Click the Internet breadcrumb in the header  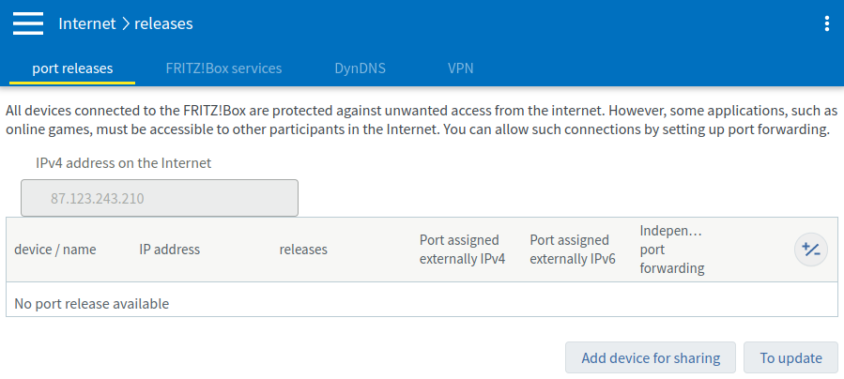point(86,23)
